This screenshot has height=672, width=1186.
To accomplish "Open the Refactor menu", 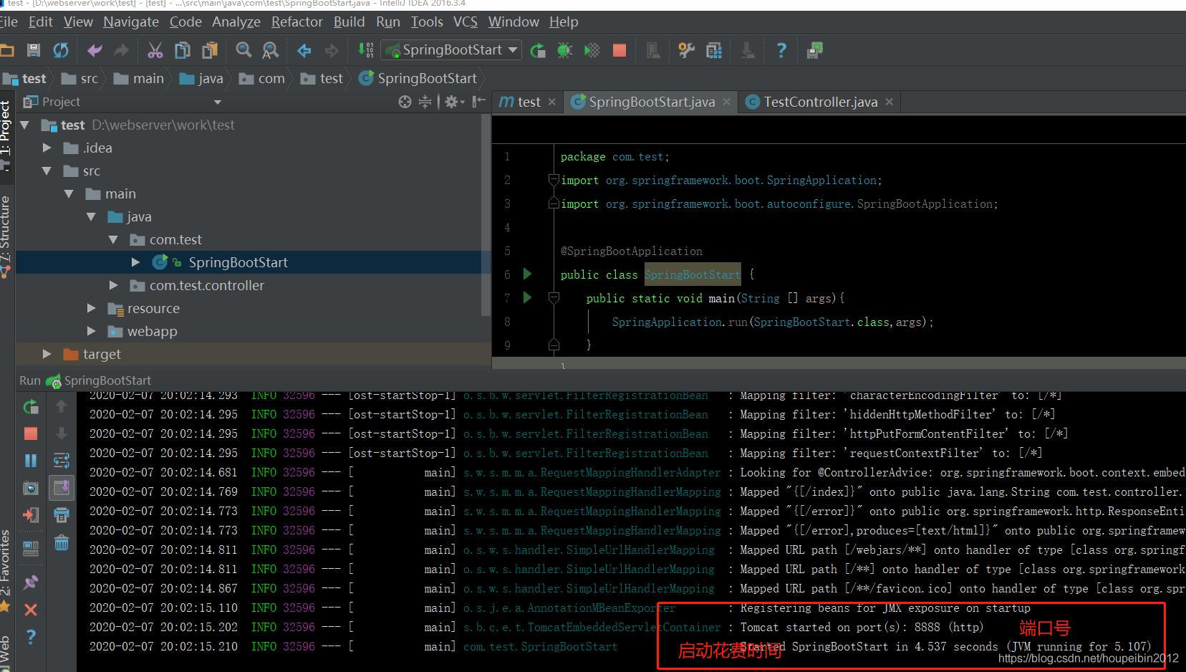I will (x=297, y=22).
